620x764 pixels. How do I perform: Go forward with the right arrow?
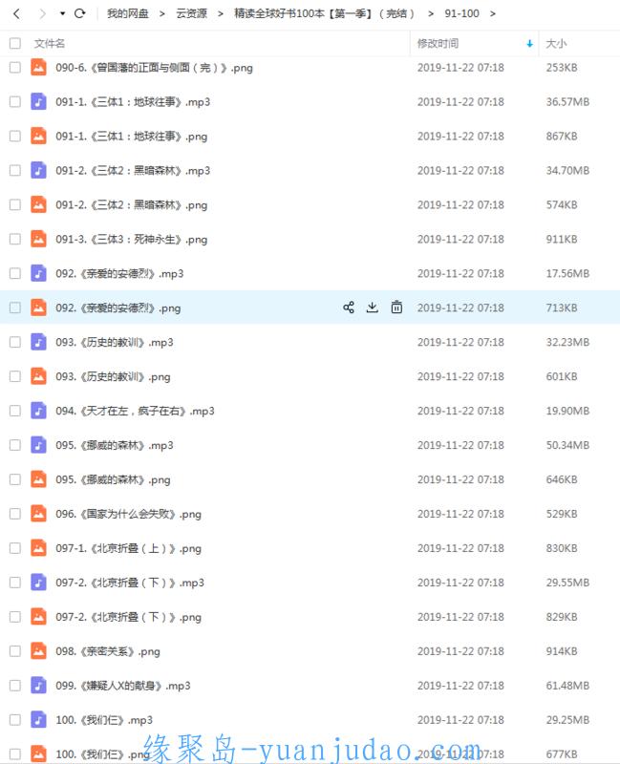pyautogui.click(x=42, y=13)
